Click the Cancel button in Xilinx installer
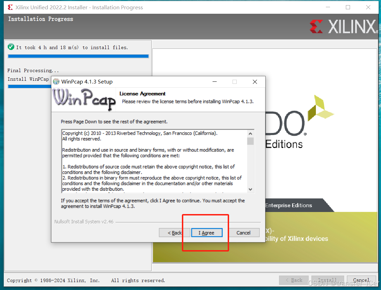This screenshot has width=381, height=290. pyautogui.click(x=361, y=280)
